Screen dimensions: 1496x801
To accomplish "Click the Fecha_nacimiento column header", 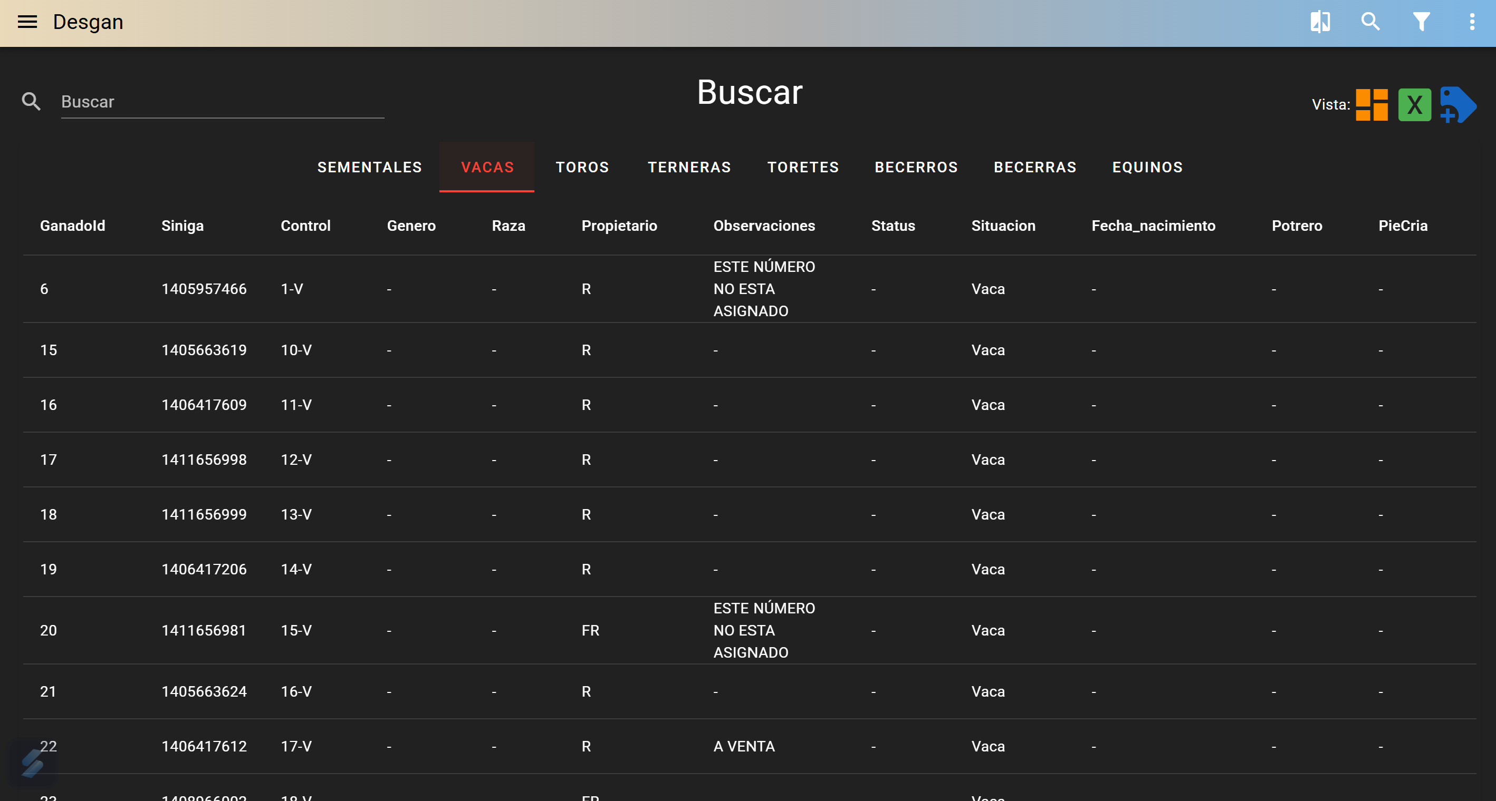I will tap(1153, 226).
